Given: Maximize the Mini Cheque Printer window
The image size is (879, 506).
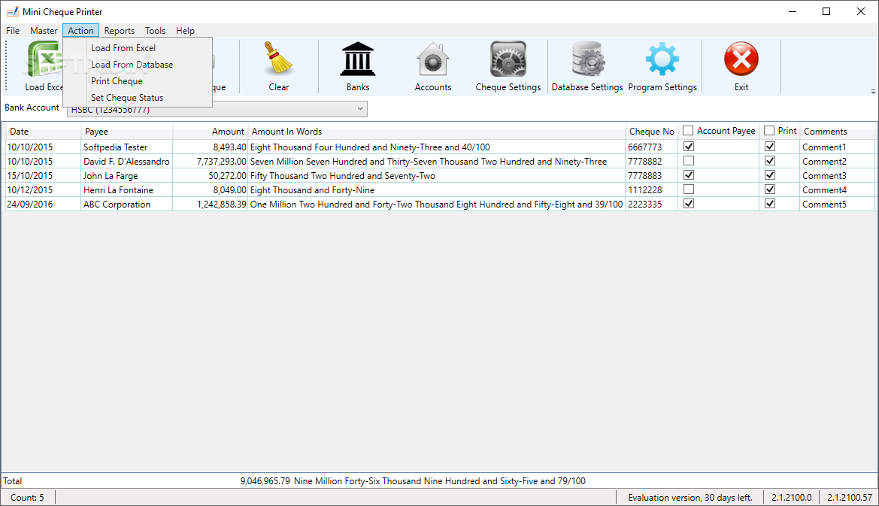Looking at the screenshot, I should click(x=826, y=11).
